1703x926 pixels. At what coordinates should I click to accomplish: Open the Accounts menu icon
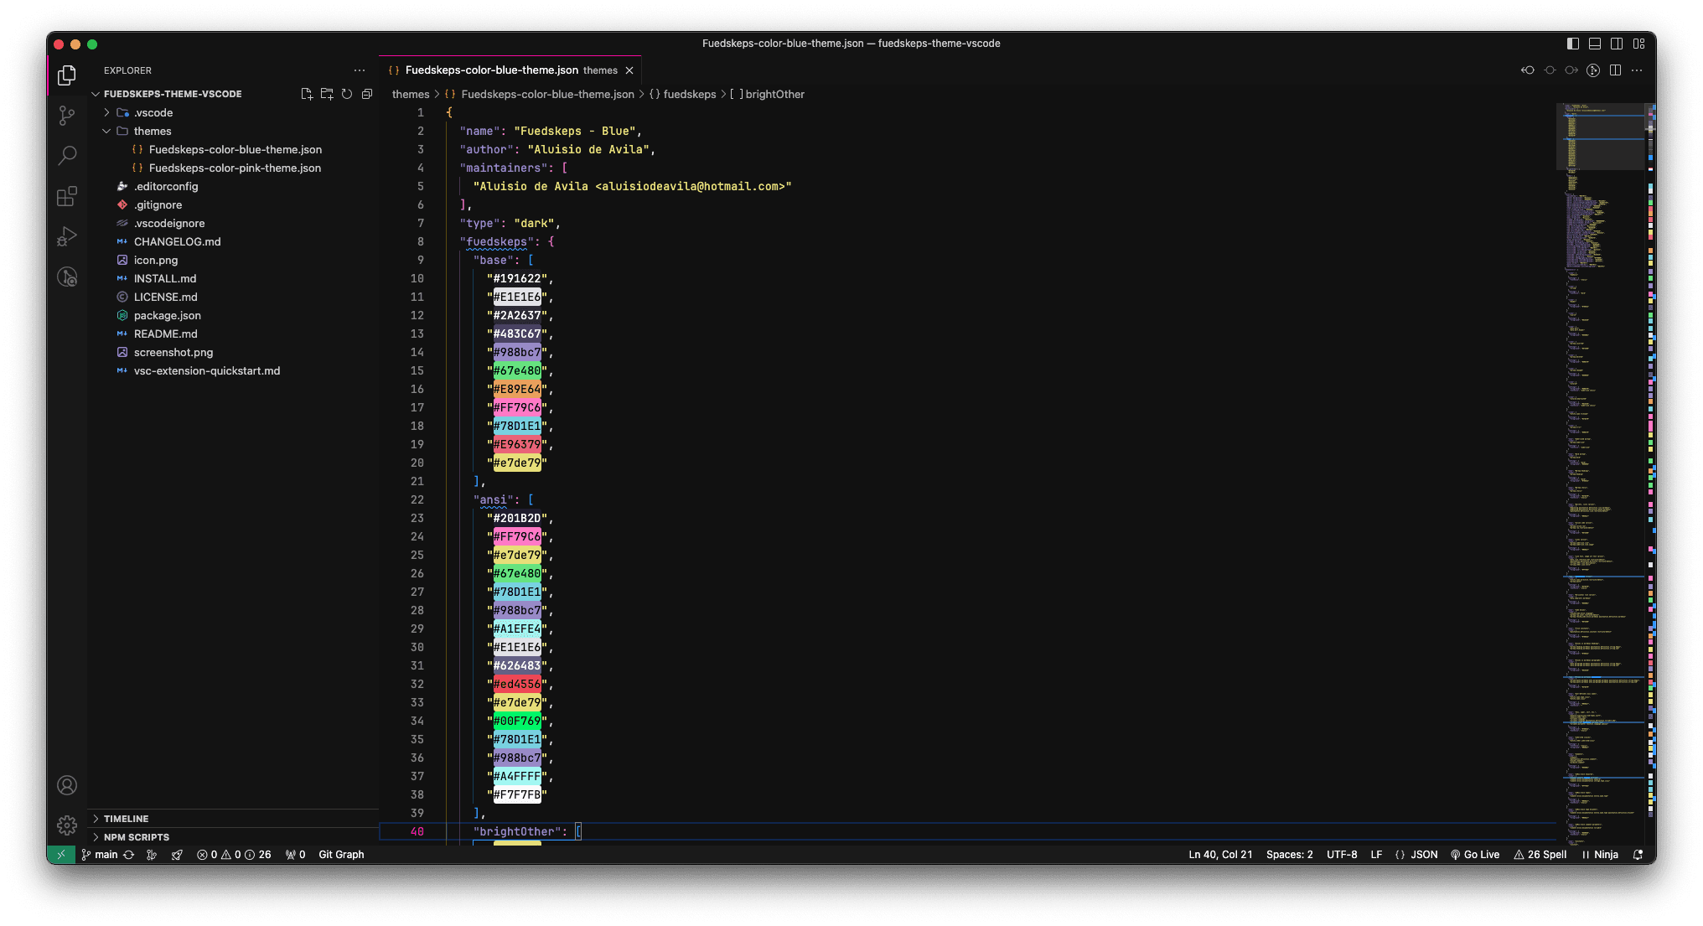pos(67,785)
